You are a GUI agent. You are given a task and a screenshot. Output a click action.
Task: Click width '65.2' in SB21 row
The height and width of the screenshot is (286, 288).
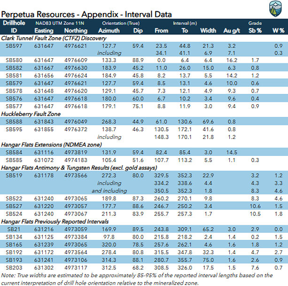(208, 229)
